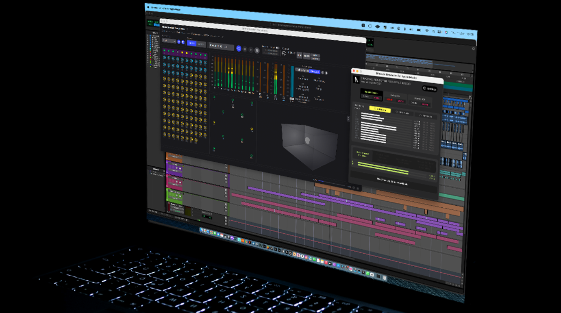Click the renderer Stop transport button

point(245,49)
